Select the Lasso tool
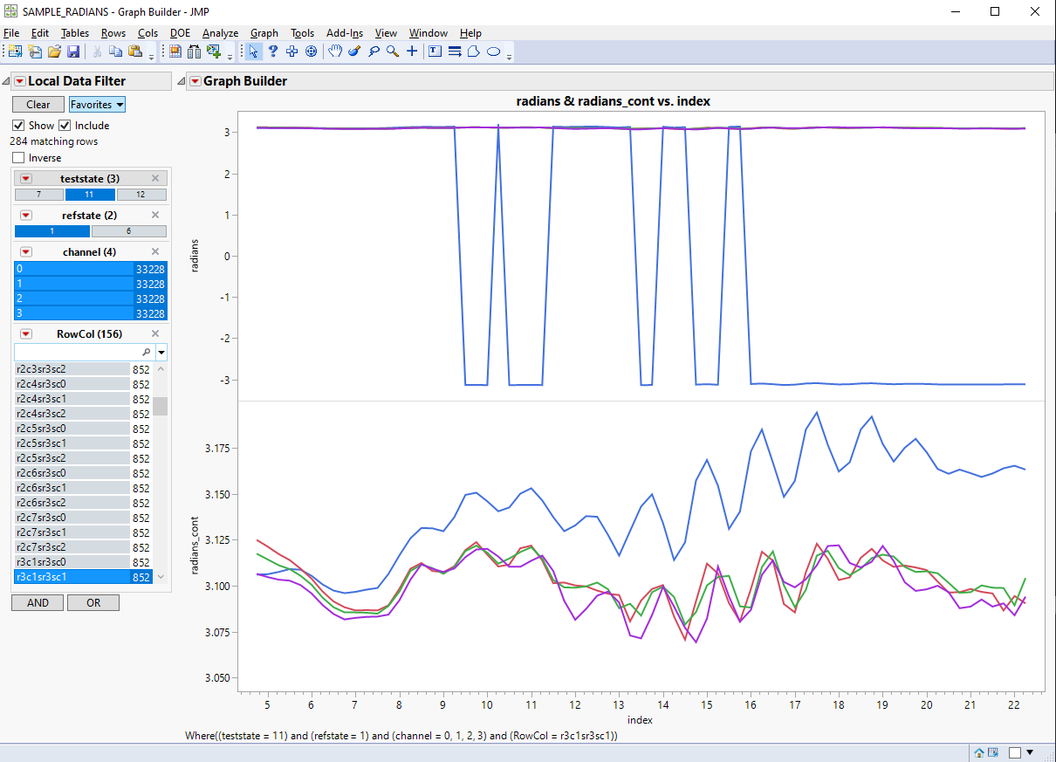Screen dimensions: 1056x762 (374, 51)
